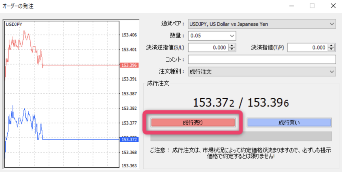This screenshot has width=342, height=172.
Task: Increase S/L with the up arrow
Action: tap(232, 46)
